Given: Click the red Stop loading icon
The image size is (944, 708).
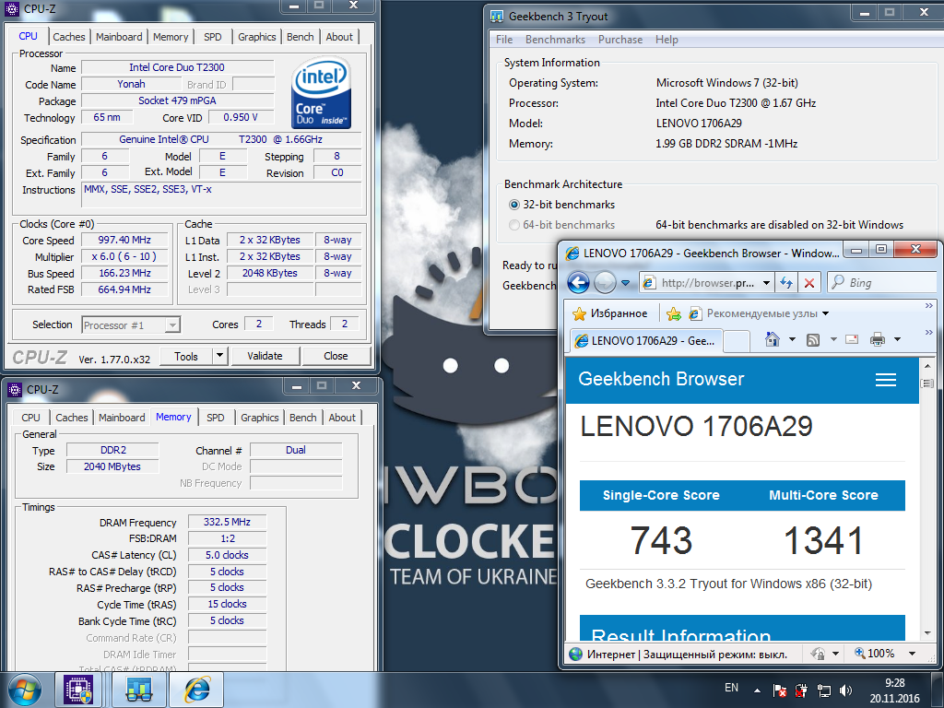Looking at the screenshot, I should point(809,282).
